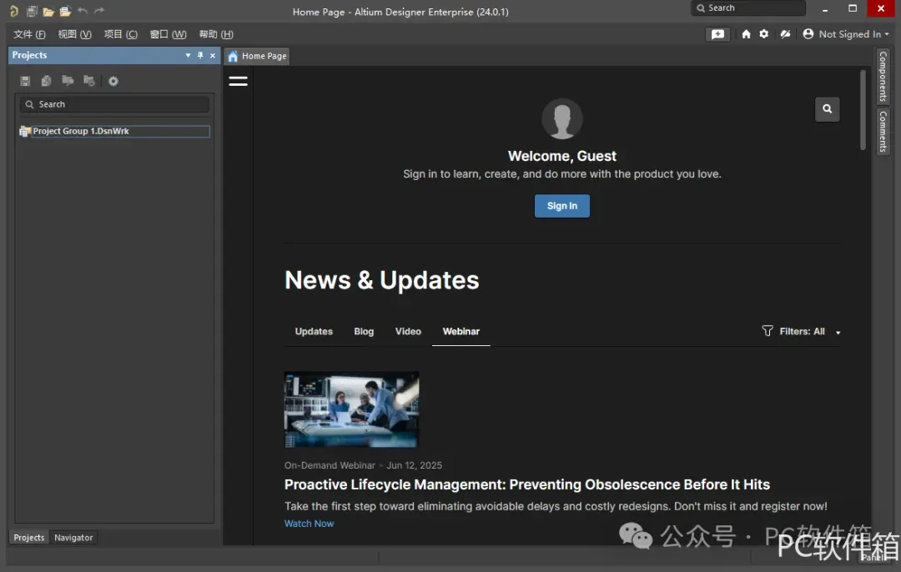Open the 帮助 (H) menu
901x572 pixels.
click(x=216, y=34)
